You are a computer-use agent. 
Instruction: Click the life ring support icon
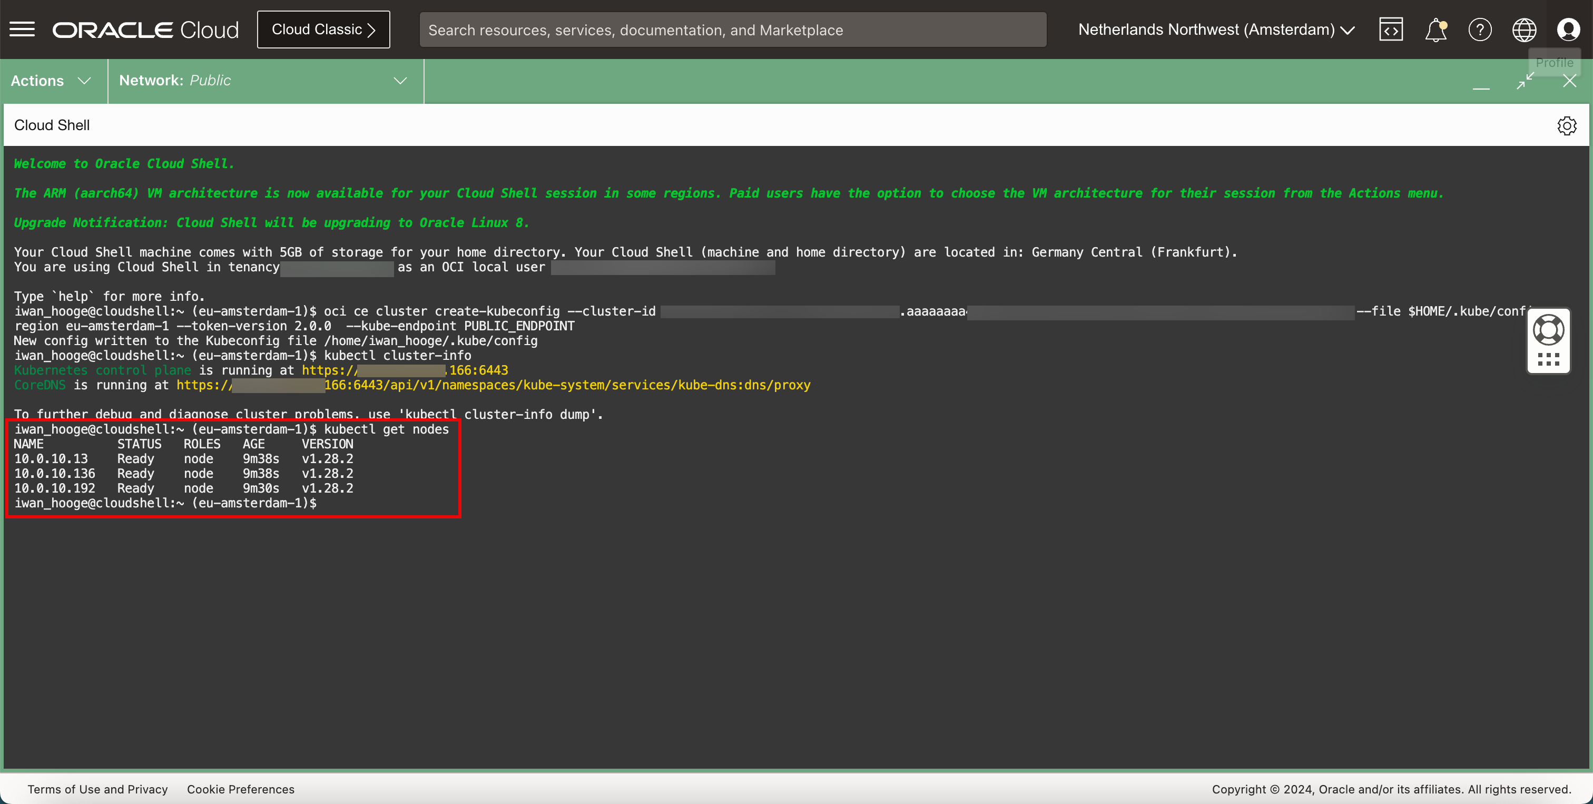1548,330
